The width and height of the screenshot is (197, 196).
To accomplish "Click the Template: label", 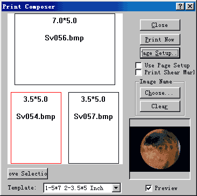I will [22, 188].
